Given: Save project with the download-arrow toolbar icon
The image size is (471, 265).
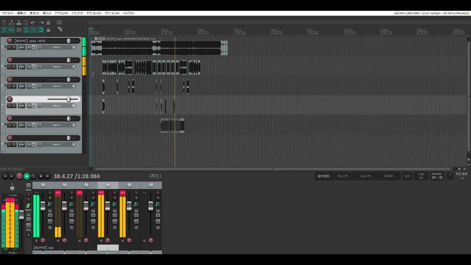Looking at the screenshot, I should [x=19, y=23].
